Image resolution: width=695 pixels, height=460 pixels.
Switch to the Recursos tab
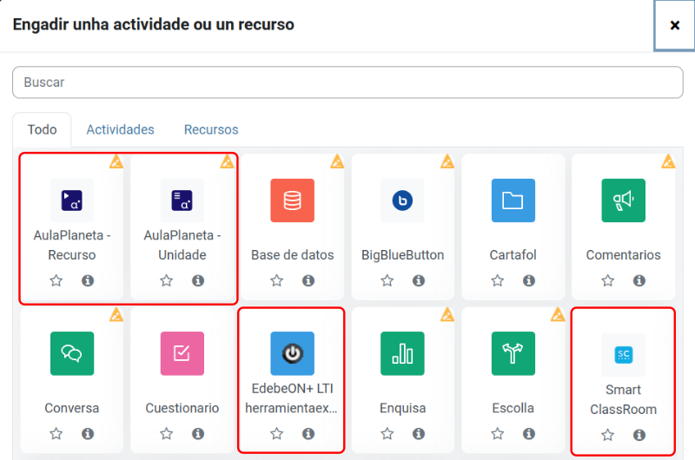tap(211, 129)
